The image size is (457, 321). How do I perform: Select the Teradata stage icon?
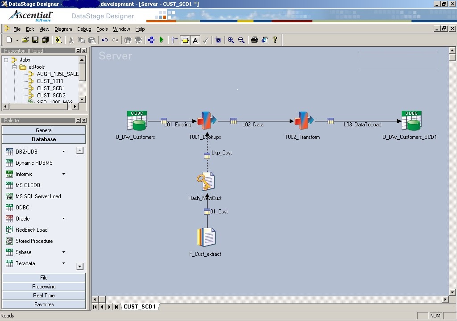coord(25,263)
